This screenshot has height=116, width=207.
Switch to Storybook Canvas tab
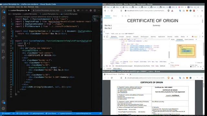pos(108,16)
